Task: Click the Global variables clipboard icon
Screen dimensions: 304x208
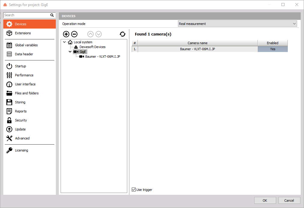Action: click(9, 45)
